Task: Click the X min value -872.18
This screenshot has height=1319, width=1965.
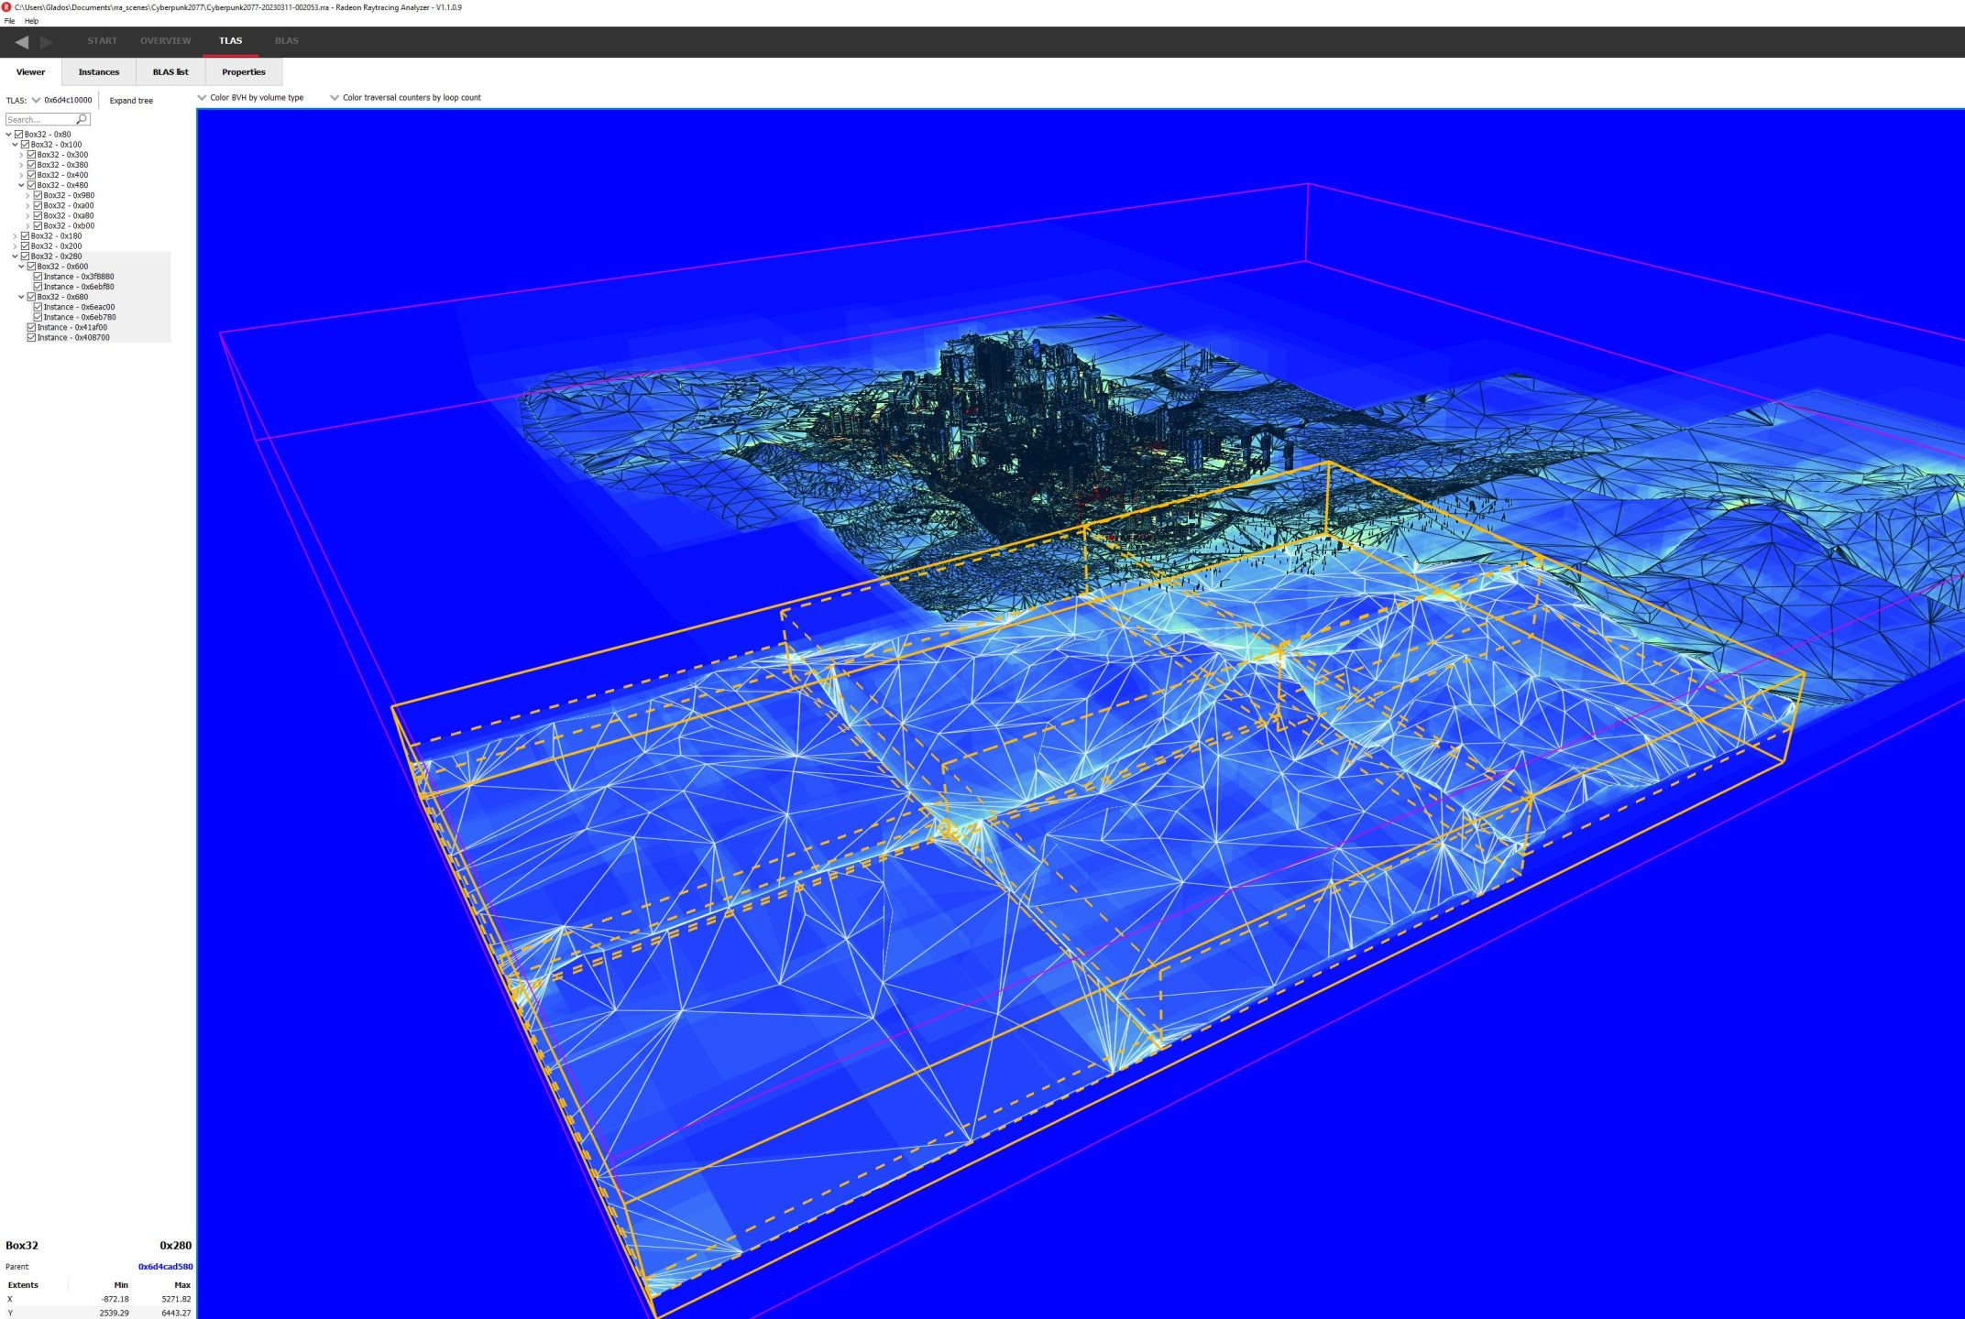Action: pyautogui.click(x=115, y=1299)
